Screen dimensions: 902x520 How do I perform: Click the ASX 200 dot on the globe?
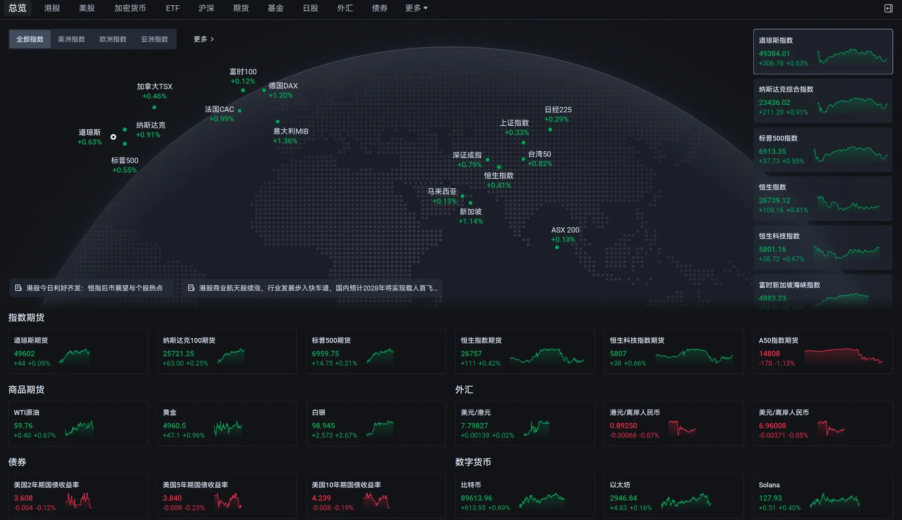[x=557, y=247]
